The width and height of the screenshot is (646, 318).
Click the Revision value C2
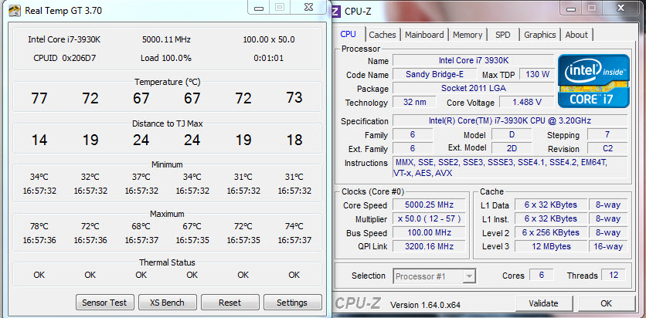click(x=607, y=148)
